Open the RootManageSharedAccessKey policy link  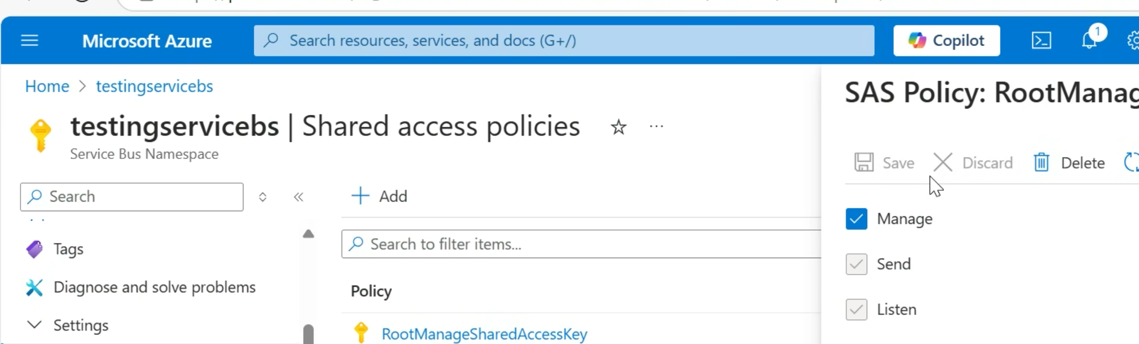484,334
